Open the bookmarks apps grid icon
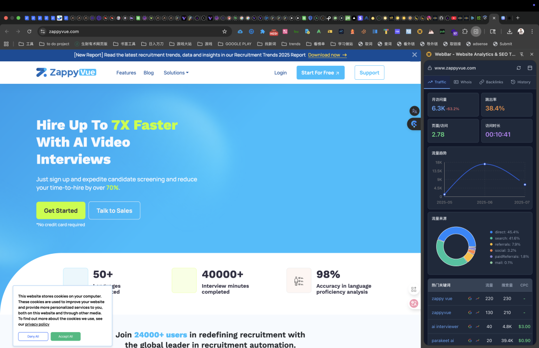Viewport: 539px width, 348px height. tap(6, 44)
